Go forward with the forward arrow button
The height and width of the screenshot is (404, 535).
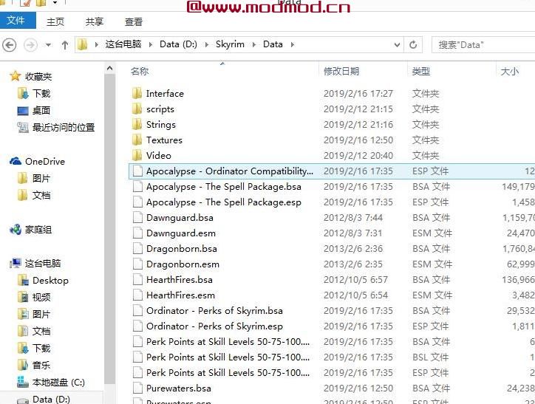(31, 44)
